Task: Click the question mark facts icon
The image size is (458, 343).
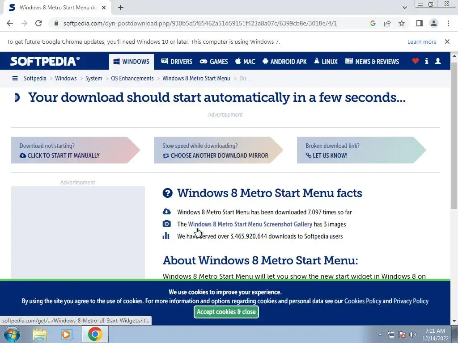Action: click(167, 193)
